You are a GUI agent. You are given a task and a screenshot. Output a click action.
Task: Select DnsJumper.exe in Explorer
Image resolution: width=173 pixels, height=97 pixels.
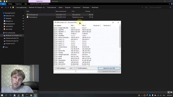[33, 15]
